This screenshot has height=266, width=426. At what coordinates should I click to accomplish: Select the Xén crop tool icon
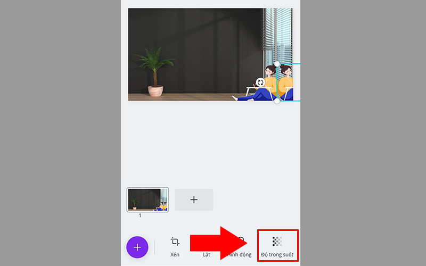click(x=175, y=242)
